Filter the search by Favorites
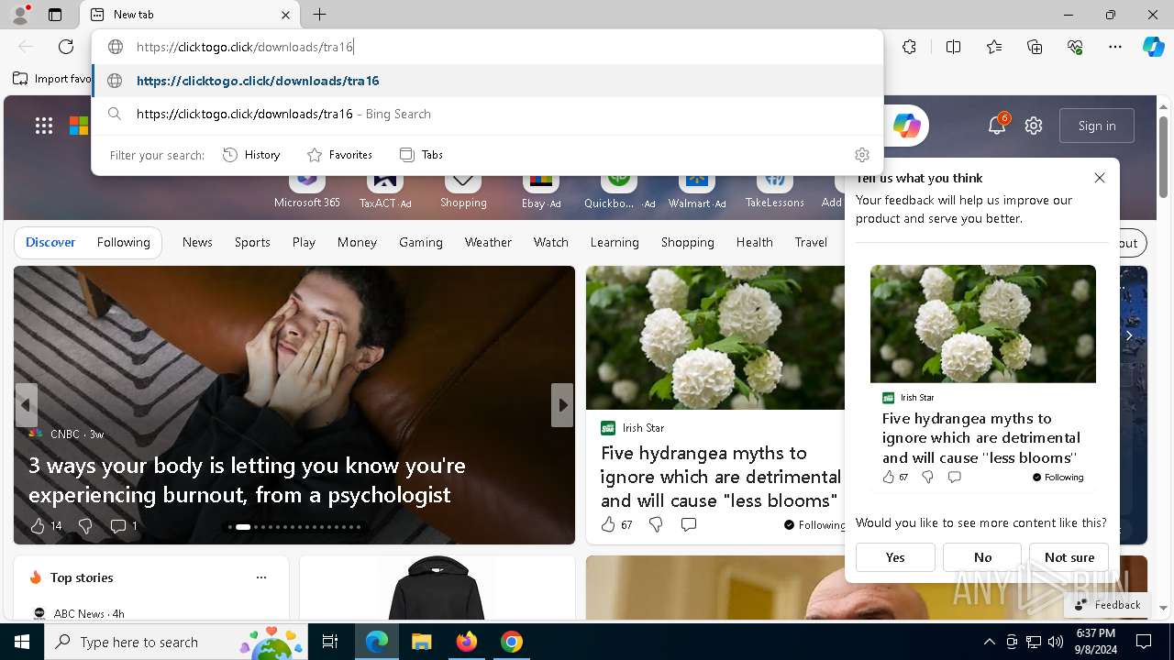Viewport: 1174px width, 660px height. click(x=339, y=155)
